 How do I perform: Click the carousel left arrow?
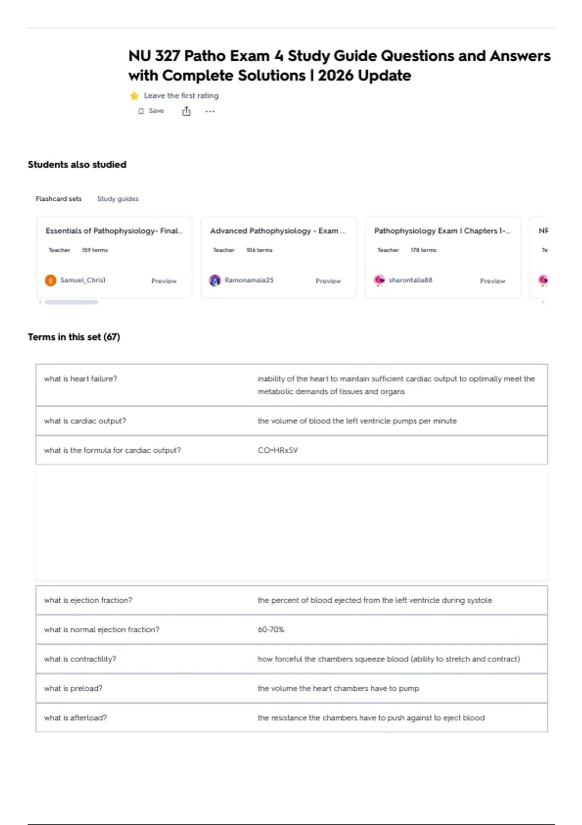click(40, 302)
